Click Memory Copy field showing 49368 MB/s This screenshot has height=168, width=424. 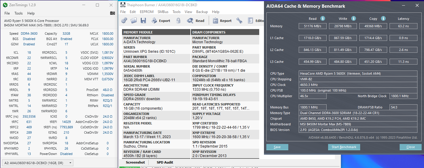coord(373,26)
